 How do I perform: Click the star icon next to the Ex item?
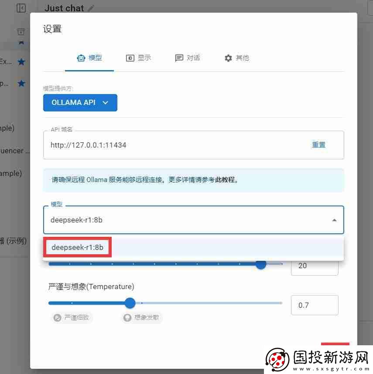(21, 61)
